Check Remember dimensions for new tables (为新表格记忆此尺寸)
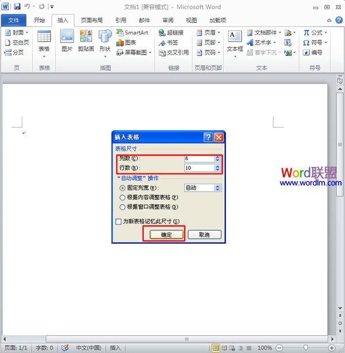This screenshot has width=345, height=353. 118,222
